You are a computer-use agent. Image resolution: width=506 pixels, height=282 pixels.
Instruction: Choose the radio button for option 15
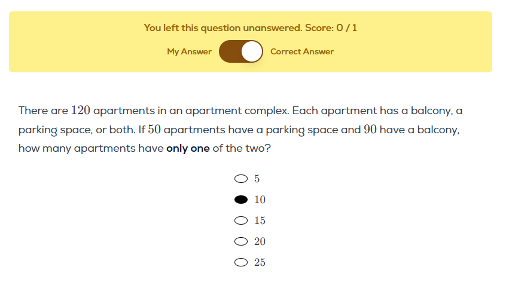click(241, 220)
